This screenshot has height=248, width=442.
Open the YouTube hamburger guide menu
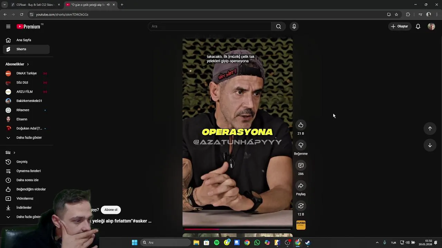(x=8, y=27)
